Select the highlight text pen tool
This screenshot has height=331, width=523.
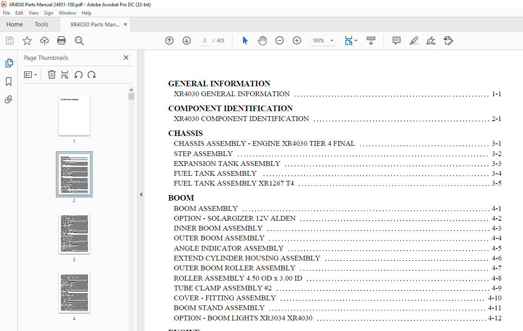(414, 41)
